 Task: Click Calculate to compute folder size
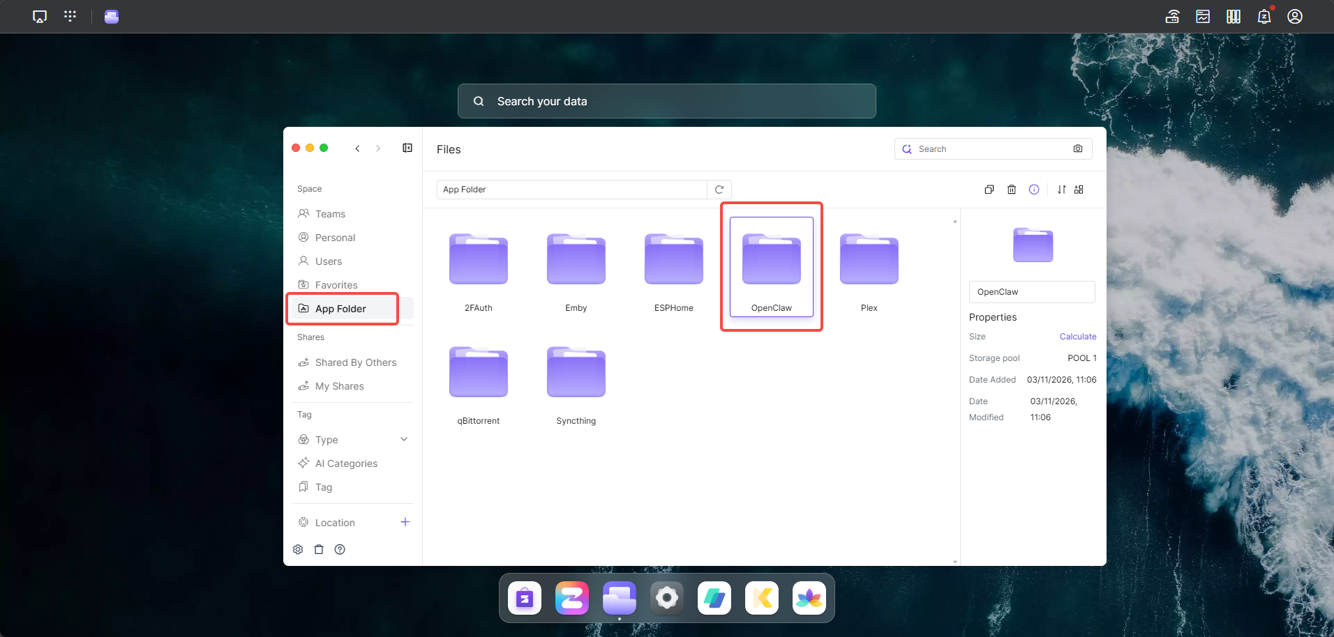click(x=1077, y=337)
